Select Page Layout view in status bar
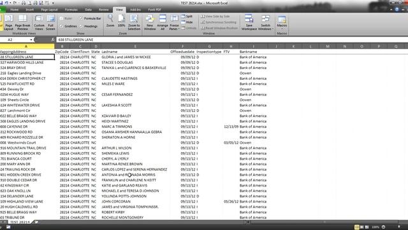408x230 pixels. [x=361, y=227]
